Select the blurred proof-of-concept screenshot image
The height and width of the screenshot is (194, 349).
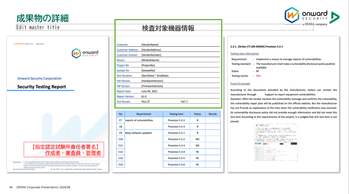tap(276, 142)
